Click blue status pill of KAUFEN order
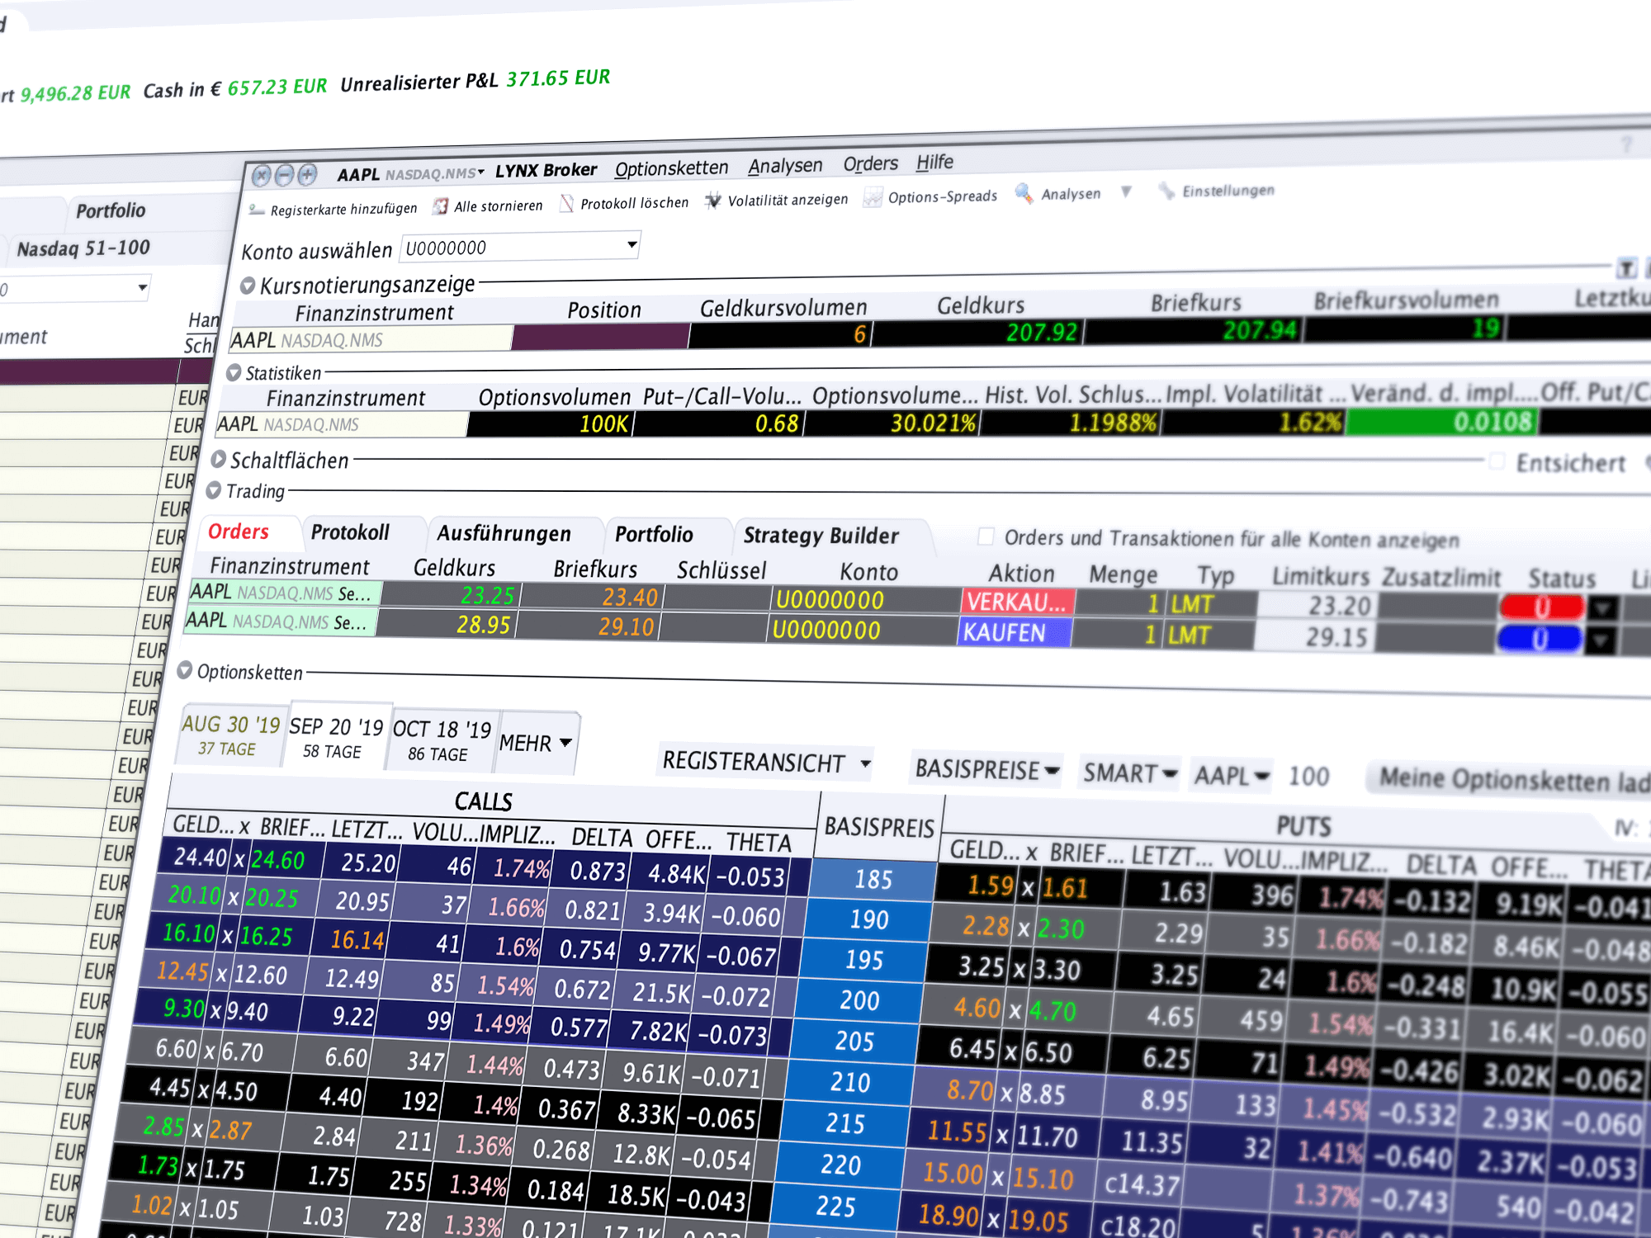This screenshot has height=1238, width=1651. coord(1539,639)
